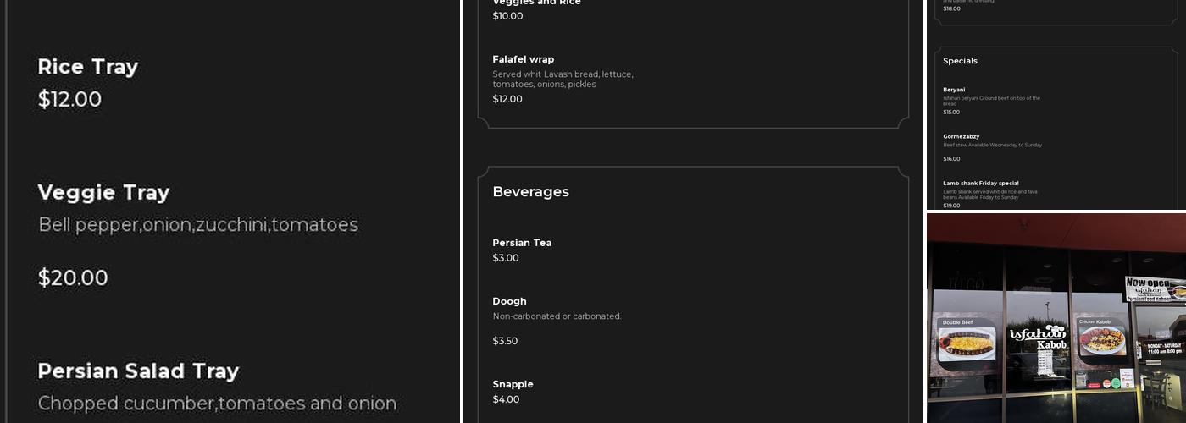Screen dimensions: 1186x423
Task: Click the Double Beef window poster
Action: tap(967, 339)
